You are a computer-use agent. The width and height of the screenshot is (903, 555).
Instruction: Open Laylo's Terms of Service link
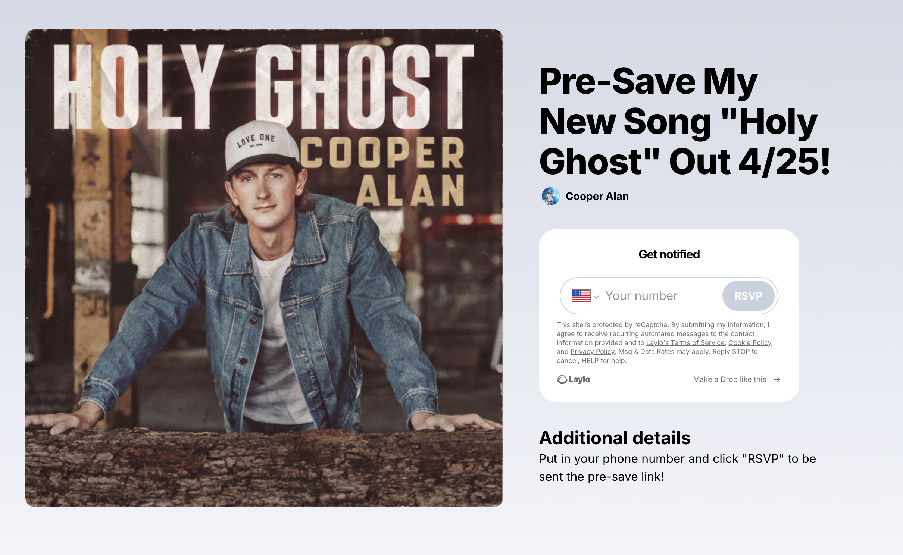pos(685,343)
